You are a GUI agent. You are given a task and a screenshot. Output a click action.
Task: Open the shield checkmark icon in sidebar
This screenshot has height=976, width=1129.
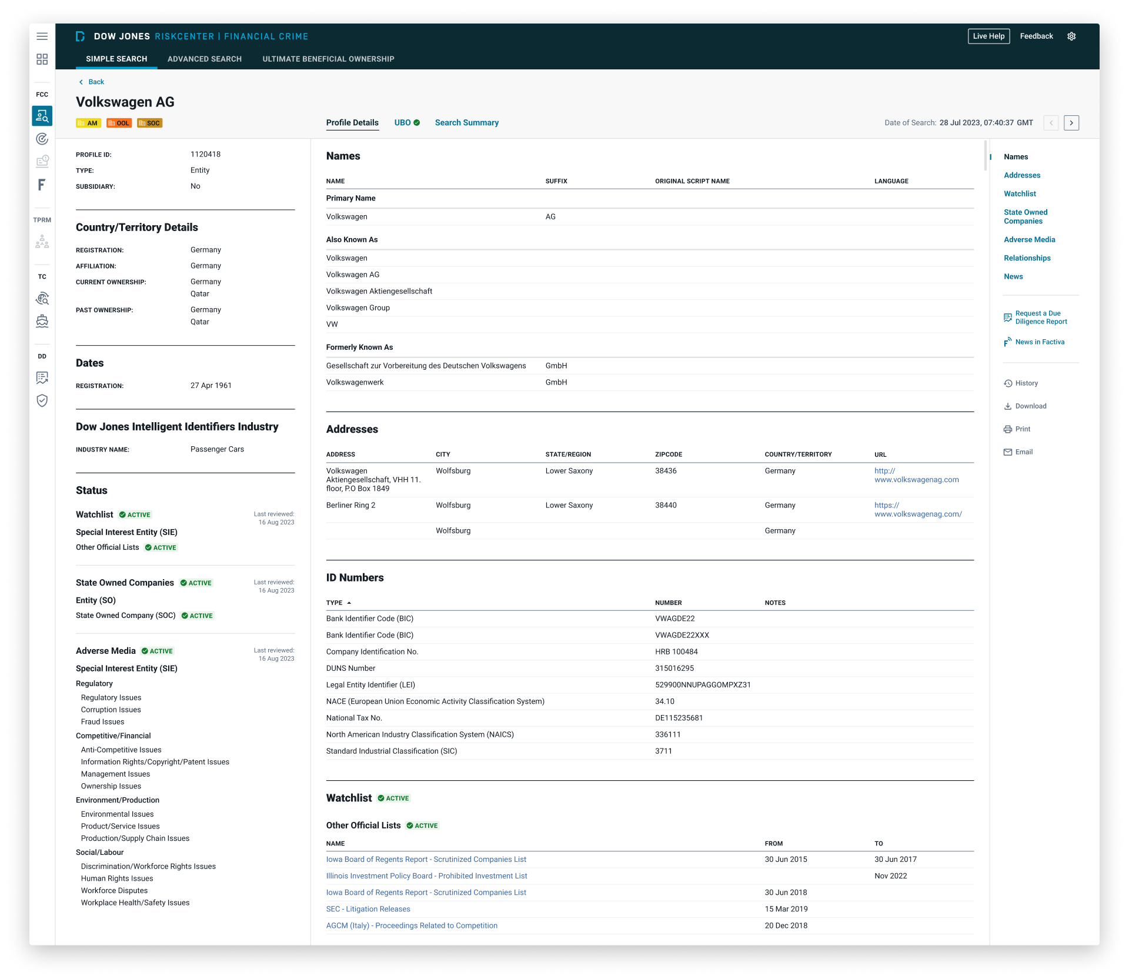pyautogui.click(x=42, y=400)
